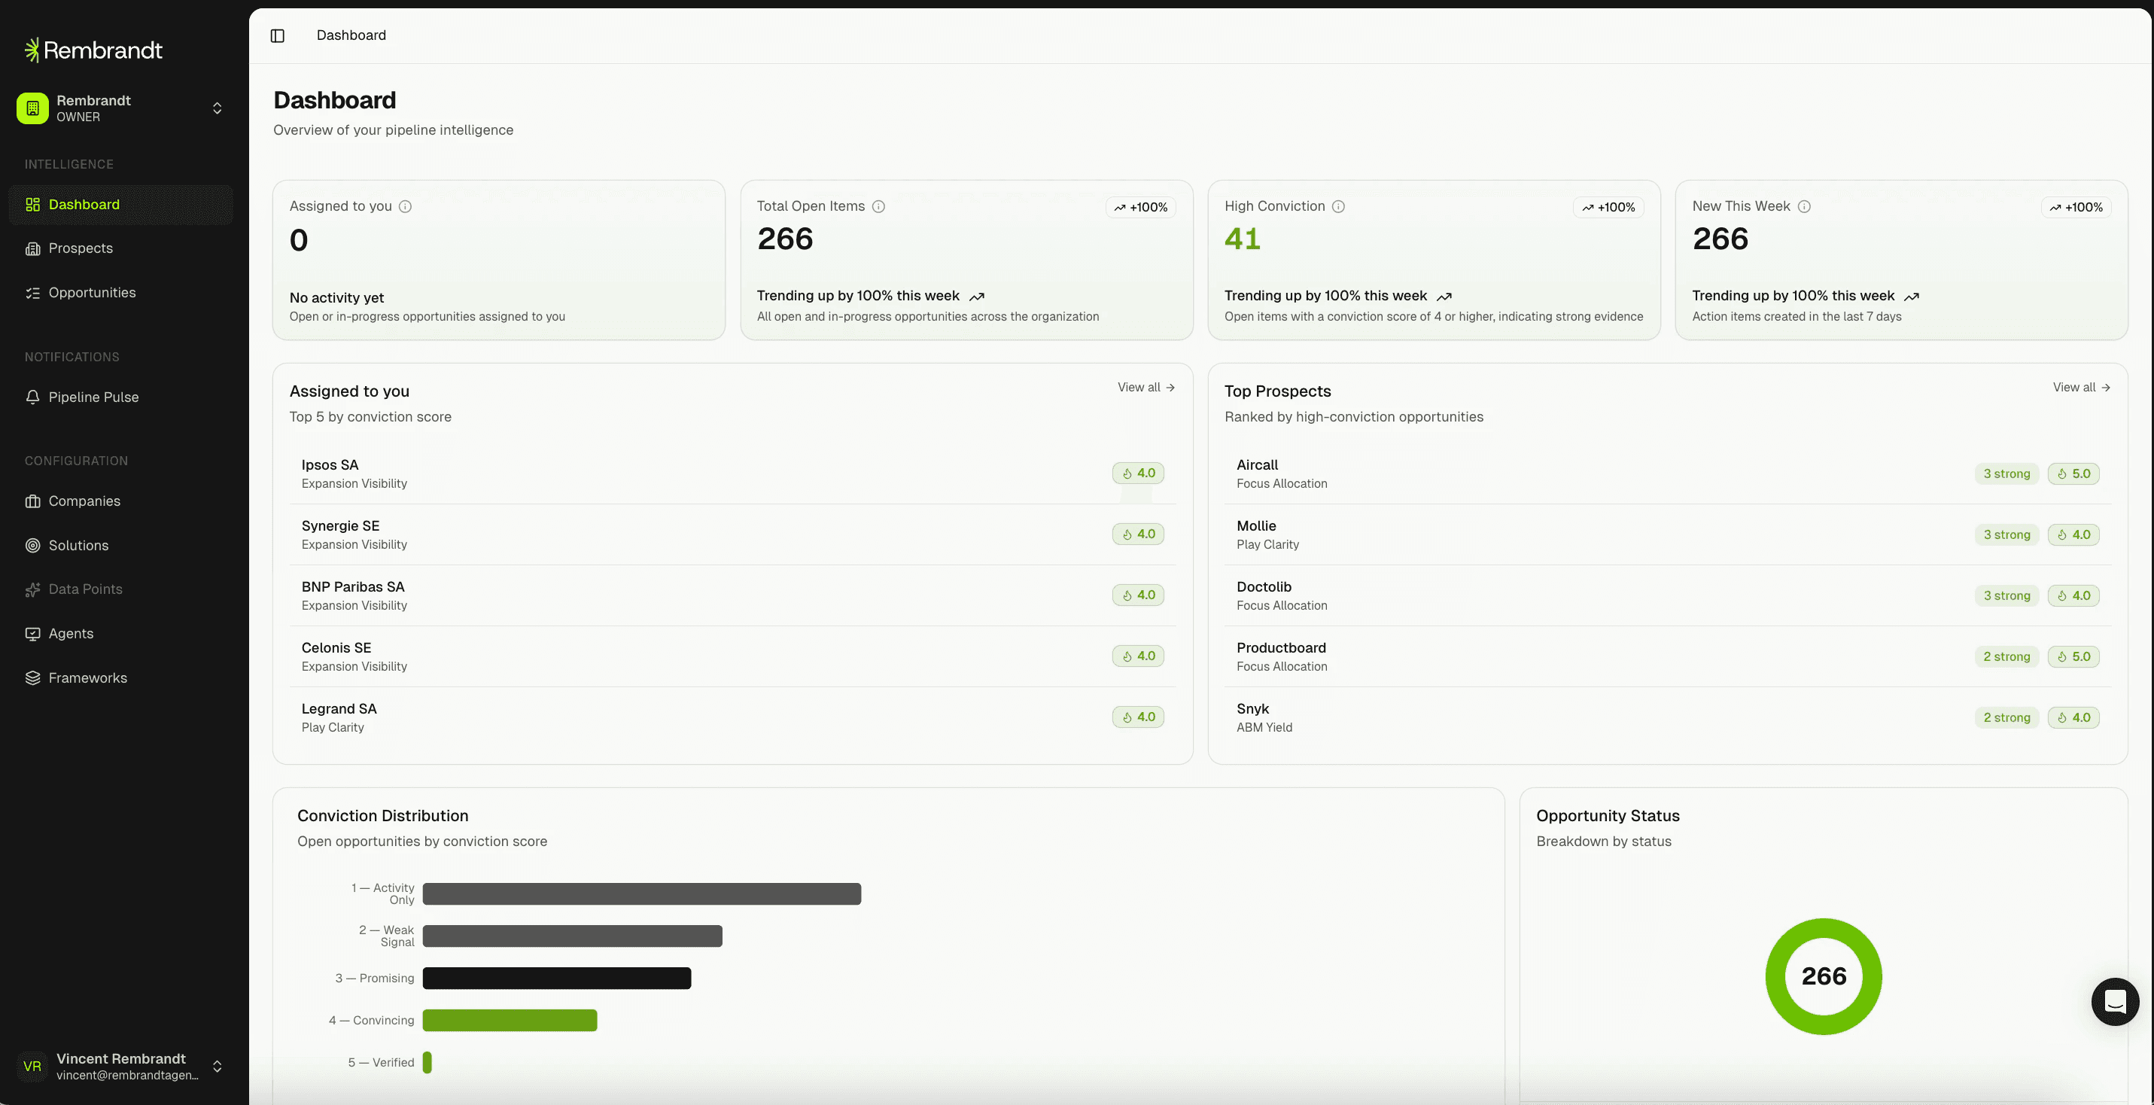Open the Prospects menu item
Screen dimensions: 2154x1105
[81, 248]
